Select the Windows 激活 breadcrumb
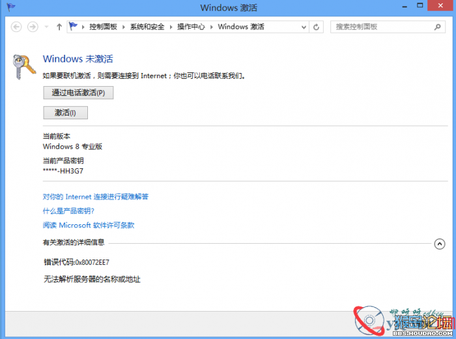Screen dimensions: 456x339 click(x=241, y=27)
